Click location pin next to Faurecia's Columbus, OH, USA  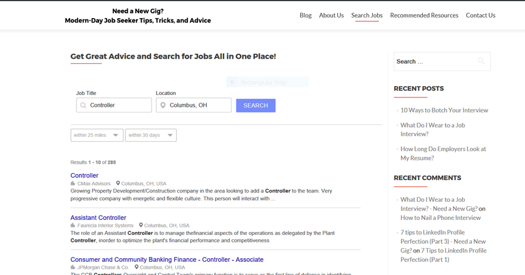tap(141, 225)
